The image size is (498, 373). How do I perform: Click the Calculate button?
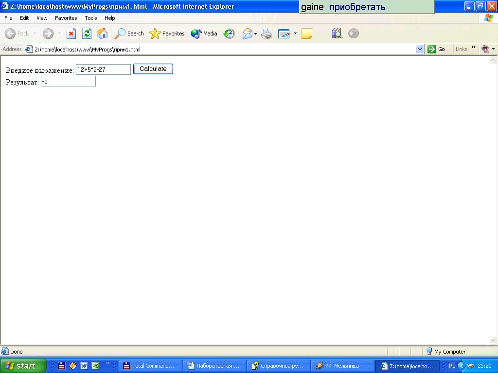click(153, 69)
